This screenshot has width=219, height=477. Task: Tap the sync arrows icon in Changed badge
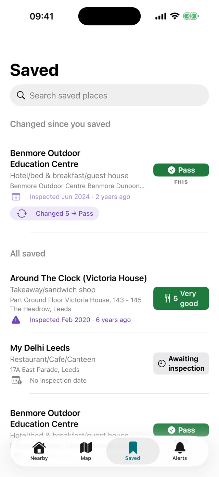[22, 214]
